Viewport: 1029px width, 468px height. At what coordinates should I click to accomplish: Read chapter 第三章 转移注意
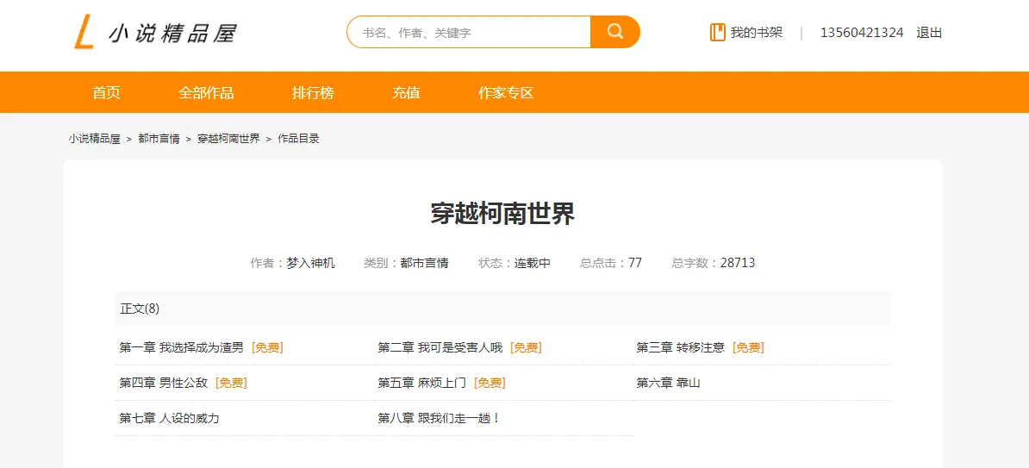(x=680, y=347)
